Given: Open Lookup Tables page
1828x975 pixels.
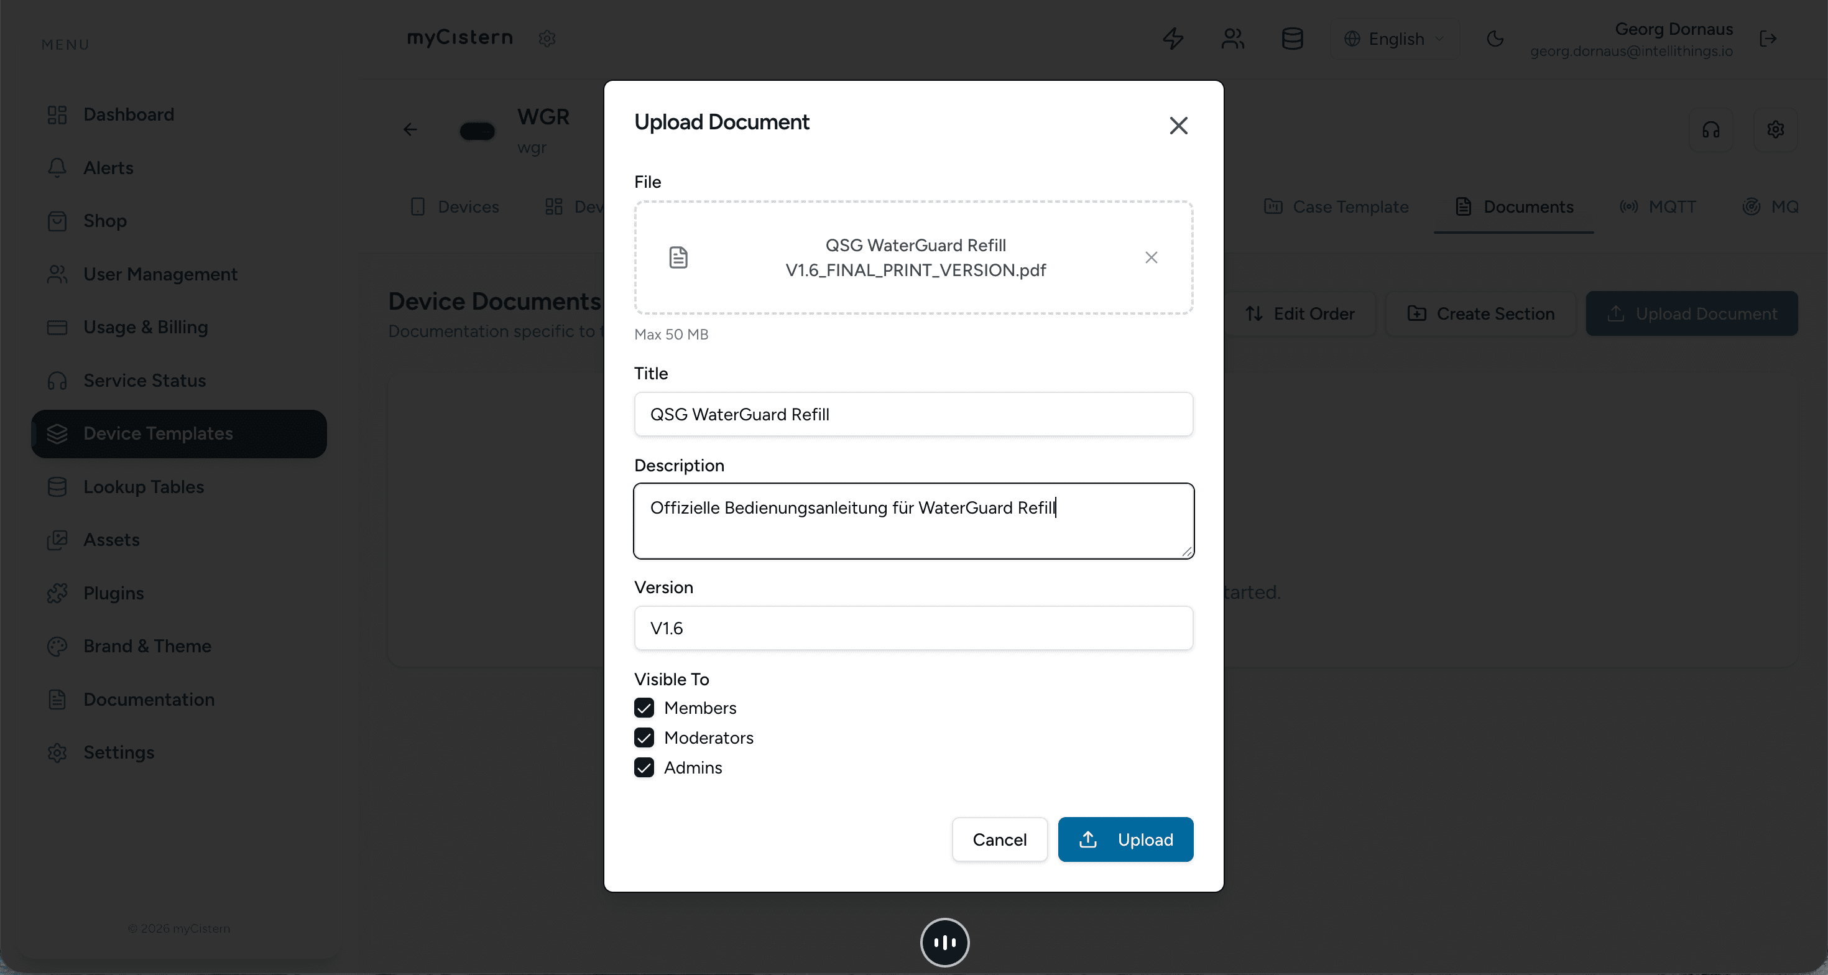Looking at the screenshot, I should point(179,487).
